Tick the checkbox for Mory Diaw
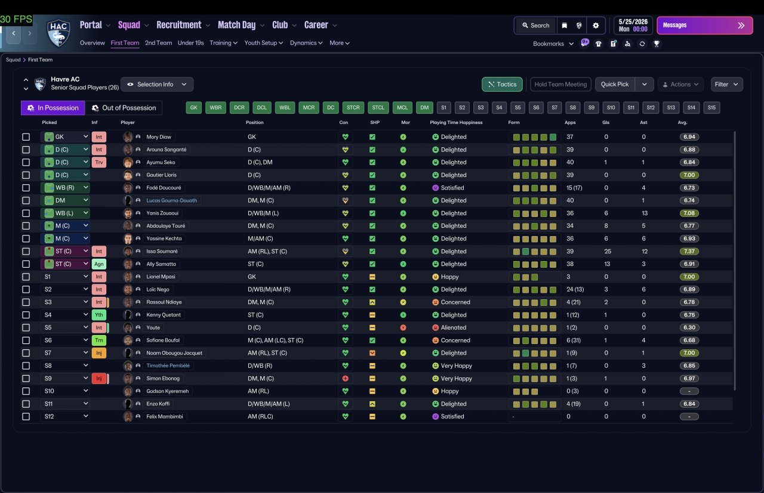The image size is (764, 493). [x=26, y=137]
